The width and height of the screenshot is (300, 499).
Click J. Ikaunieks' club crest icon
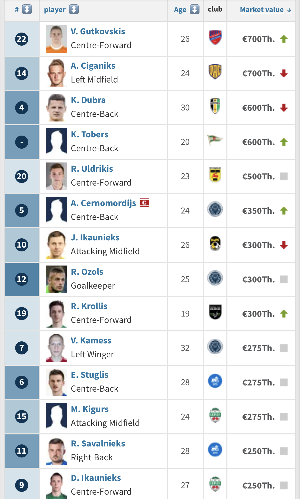click(x=215, y=243)
